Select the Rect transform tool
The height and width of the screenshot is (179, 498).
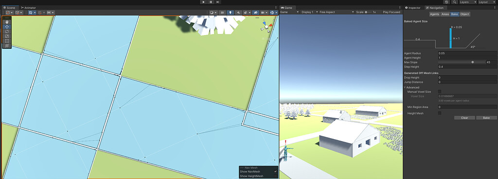7,41
